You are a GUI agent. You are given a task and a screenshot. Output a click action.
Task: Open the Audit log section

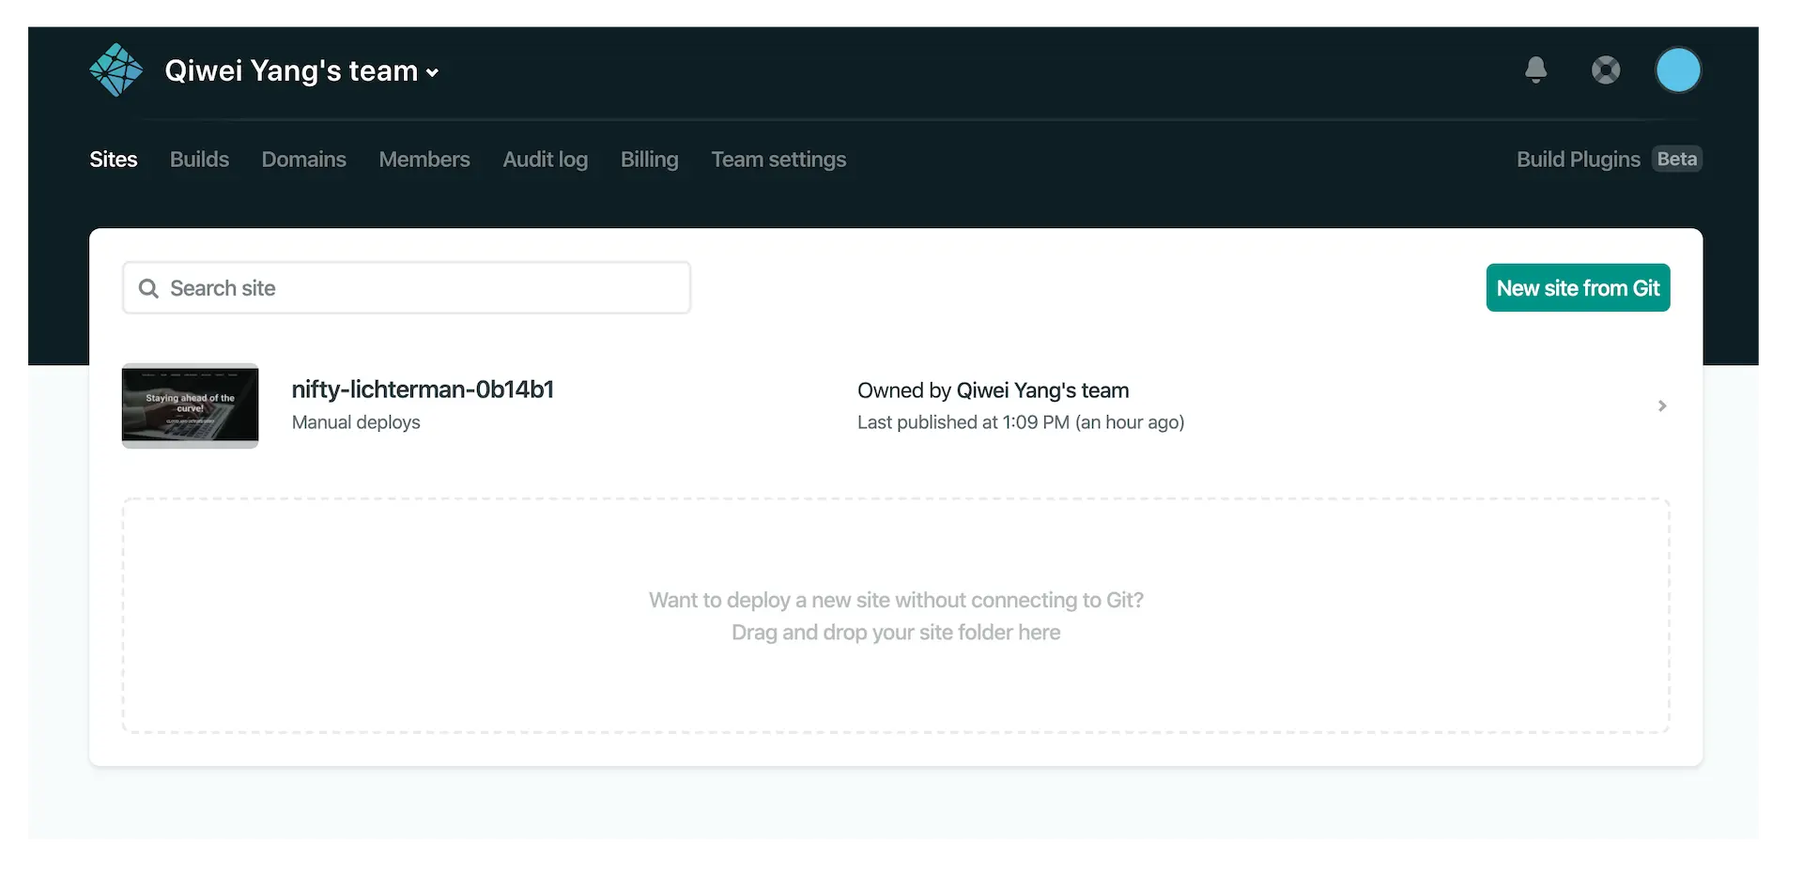tap(545, 159)
